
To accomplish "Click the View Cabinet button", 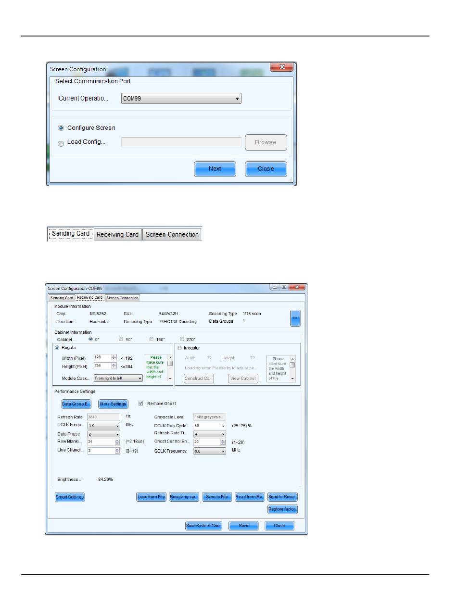I will [243, 379].
